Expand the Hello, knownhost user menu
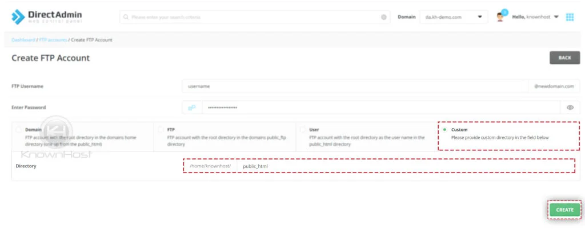The width and height of the screenshot is (585, 230). (x=535, y=17)
